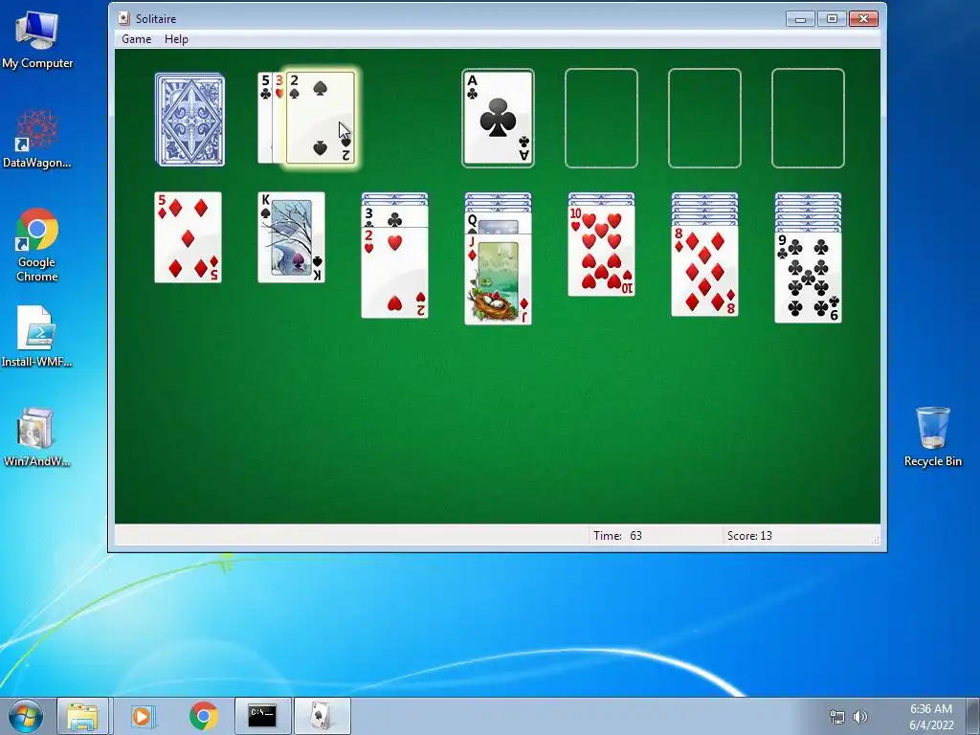
Task: Draw from the face-down stock deck
Action: pyautogui.click(x=190, y=120)
